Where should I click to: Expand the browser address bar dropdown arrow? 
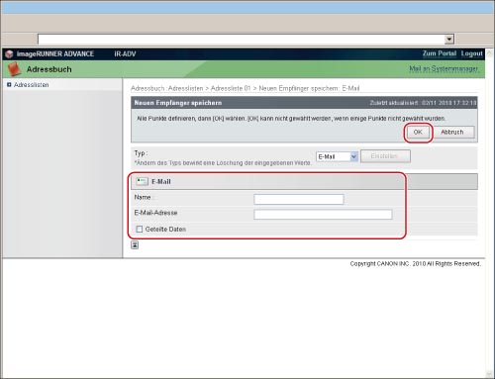coord(449,40)
